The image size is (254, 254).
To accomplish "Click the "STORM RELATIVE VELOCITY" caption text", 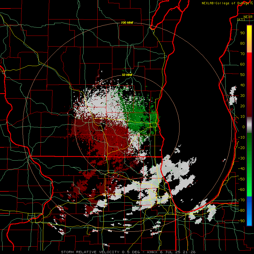I will tap(91, 252).
